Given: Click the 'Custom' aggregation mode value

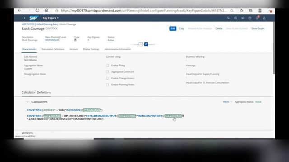Looking at the screenshot, I should (28, 69).
